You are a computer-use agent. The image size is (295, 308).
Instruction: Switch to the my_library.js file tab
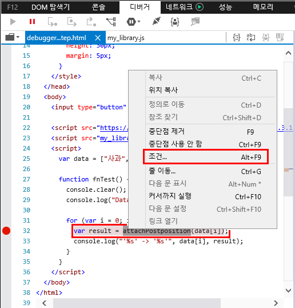tap(126, 38)
